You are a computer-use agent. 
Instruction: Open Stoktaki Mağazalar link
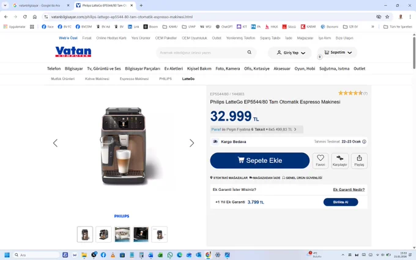[x=229, y=178]
